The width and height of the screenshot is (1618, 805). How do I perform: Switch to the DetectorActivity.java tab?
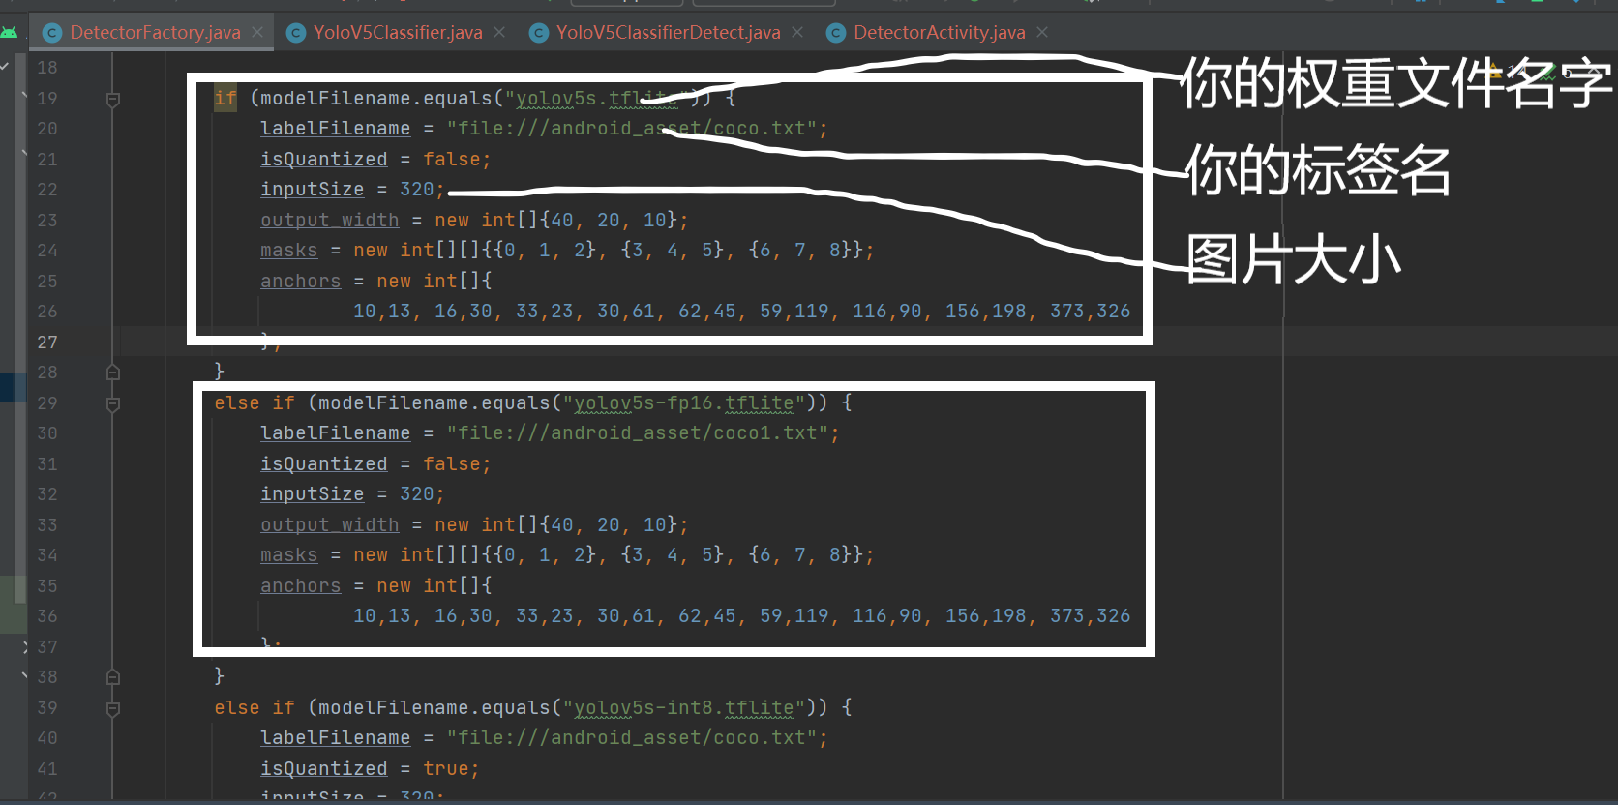939,32
